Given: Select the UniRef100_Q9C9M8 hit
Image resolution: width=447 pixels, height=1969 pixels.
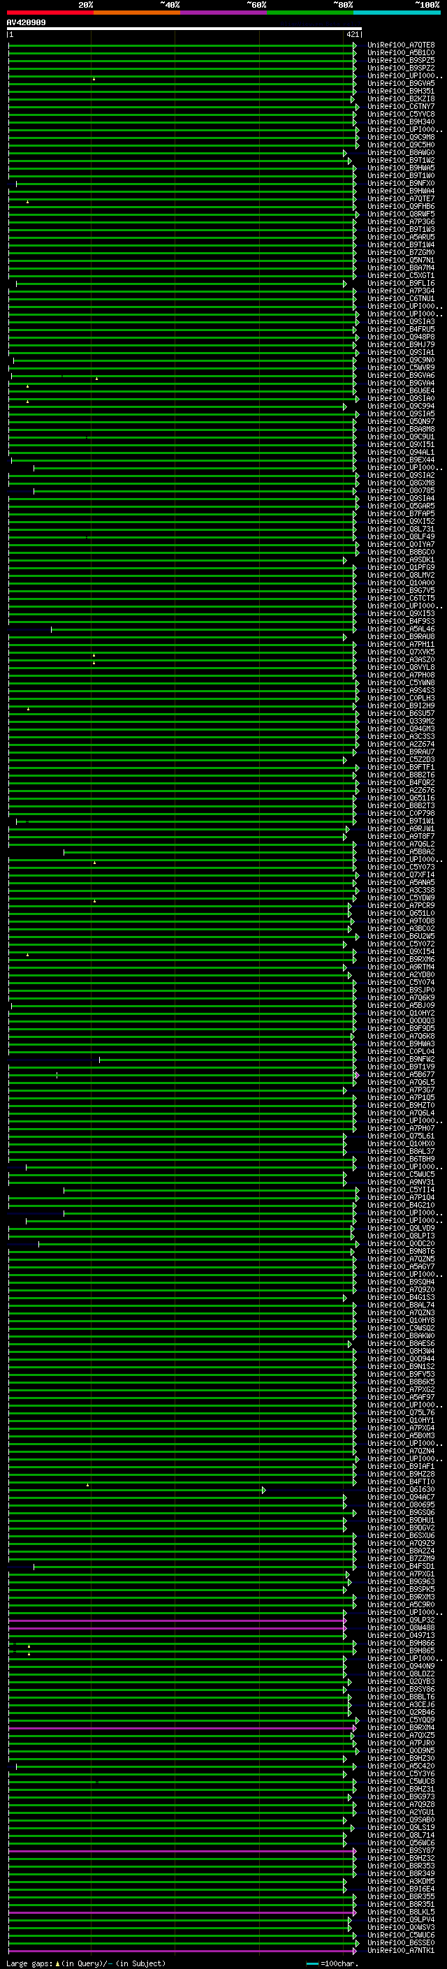Looking at the screenshot, I should pyautogui.click(x=400, y=138).
